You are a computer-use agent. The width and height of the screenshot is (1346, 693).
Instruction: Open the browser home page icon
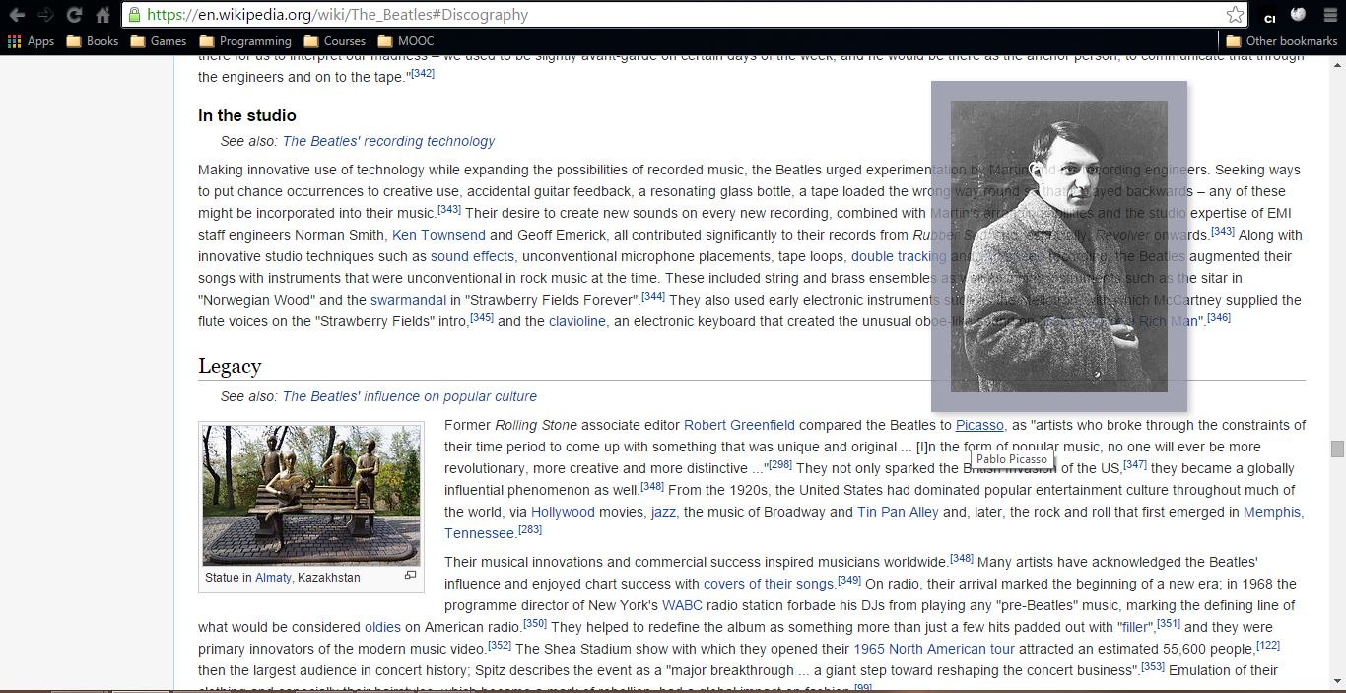coord(102,15)
